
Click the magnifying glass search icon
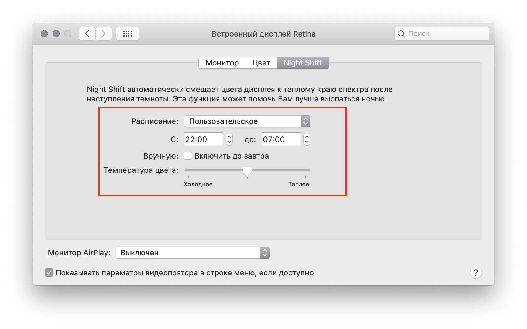401,34
